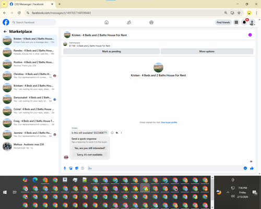Image resolution: width=261 pixels, height=209 pixels.
Task: Open Kristen's house rental conversation
Action: [x=29, y=40]
